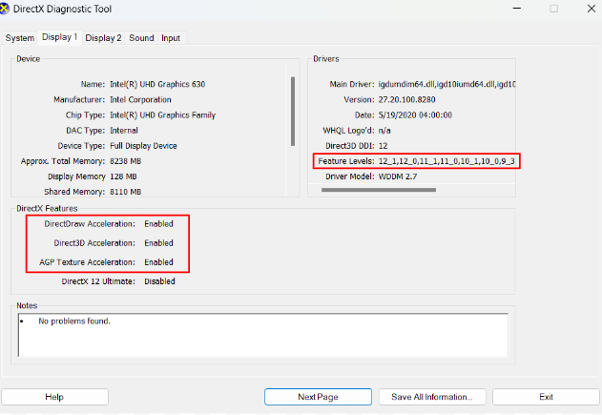Click chip type Intel(R) UHD Graphics Family
Image resolution: width=602 pixels, height=415 pixels.
pyautogui.click(x=163, y=115)
